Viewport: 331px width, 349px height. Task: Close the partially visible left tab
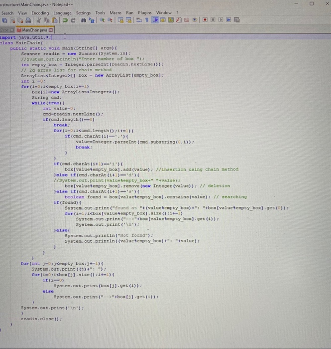point(12,30)
